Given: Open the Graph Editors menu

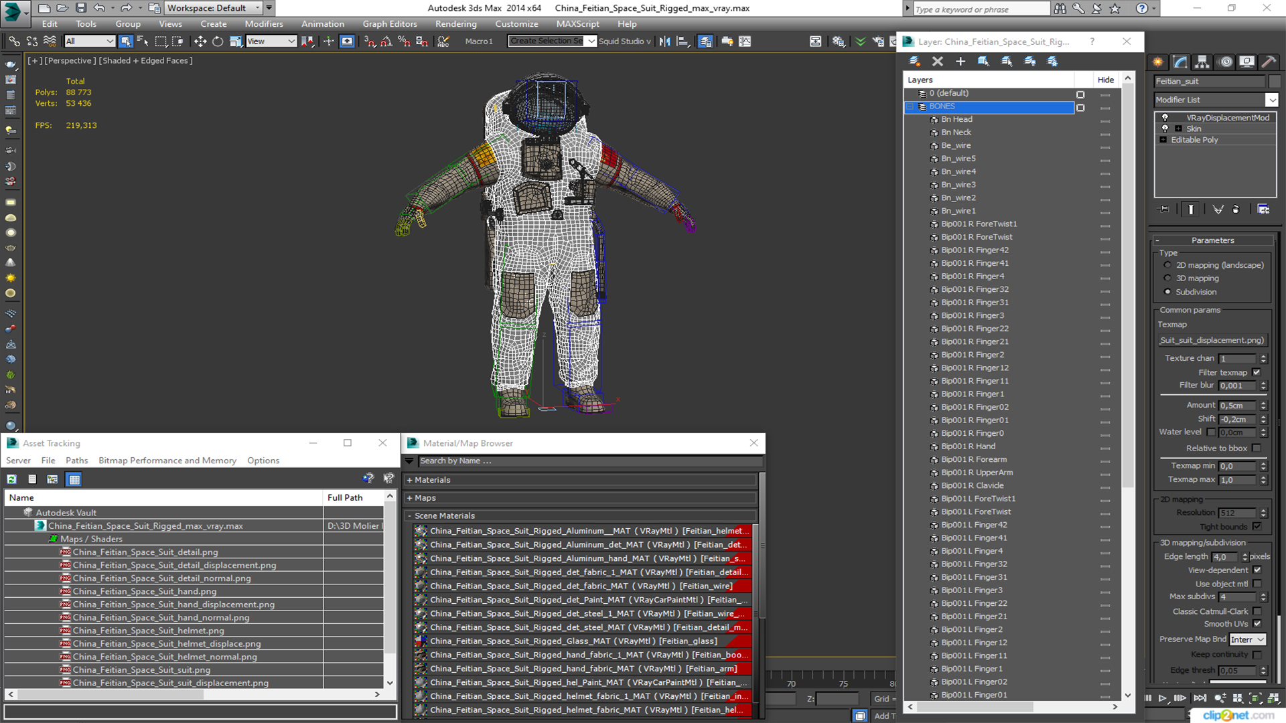Looking at the screenshot, I should 390,24.
